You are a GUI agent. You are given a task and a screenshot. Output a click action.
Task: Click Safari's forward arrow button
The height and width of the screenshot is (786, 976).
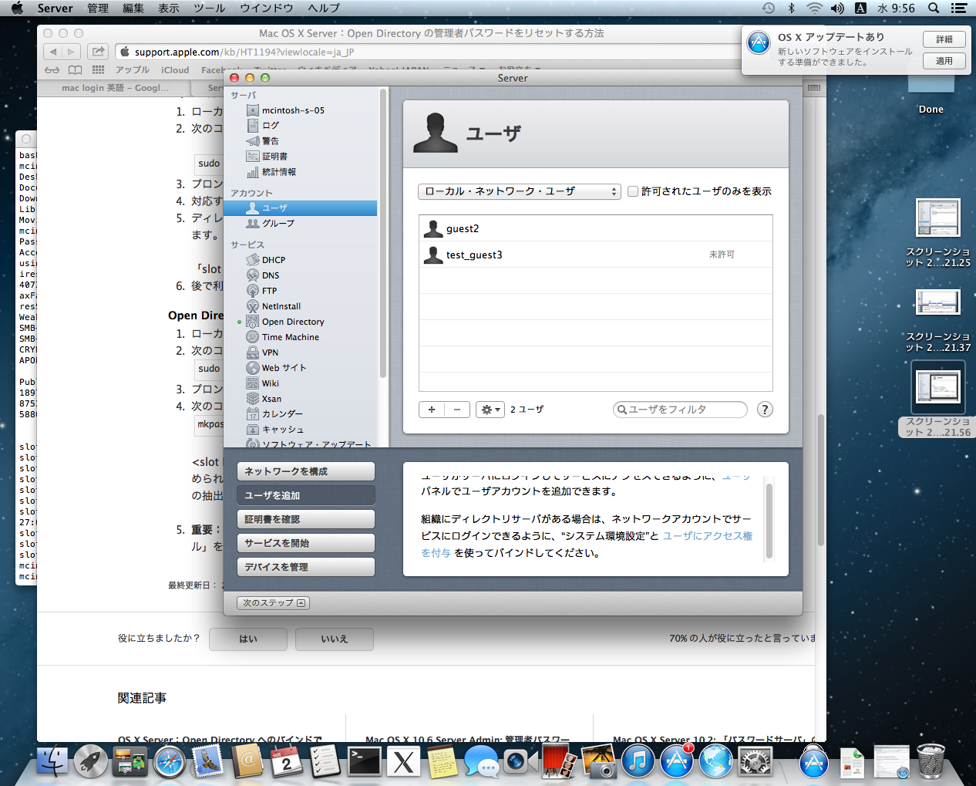[71, 52]
